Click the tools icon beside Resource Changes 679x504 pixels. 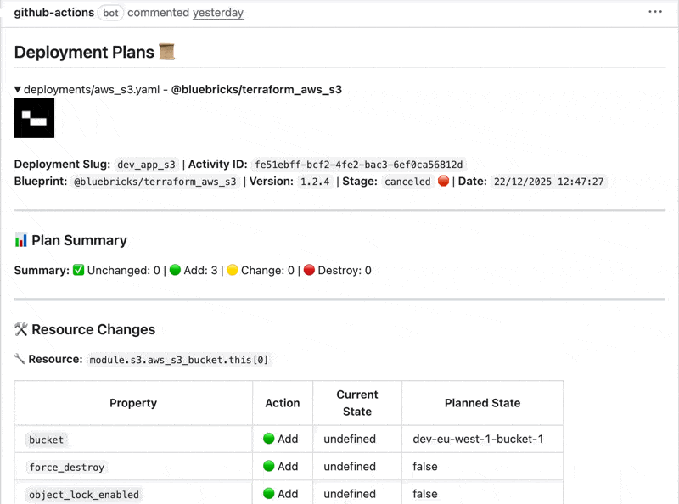coord(21,329)
